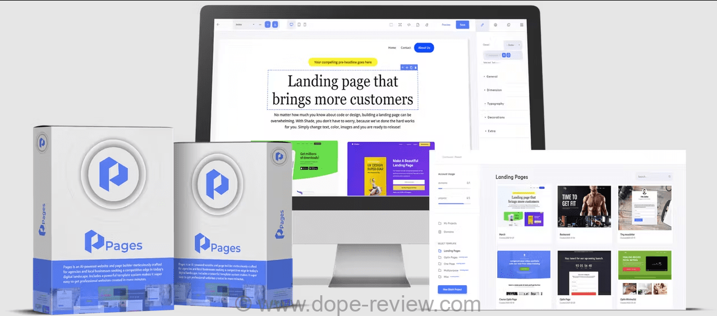Click the back arrow in editor toolbar
The width and height of the screenshot is (717, 316).
[218, 25]
